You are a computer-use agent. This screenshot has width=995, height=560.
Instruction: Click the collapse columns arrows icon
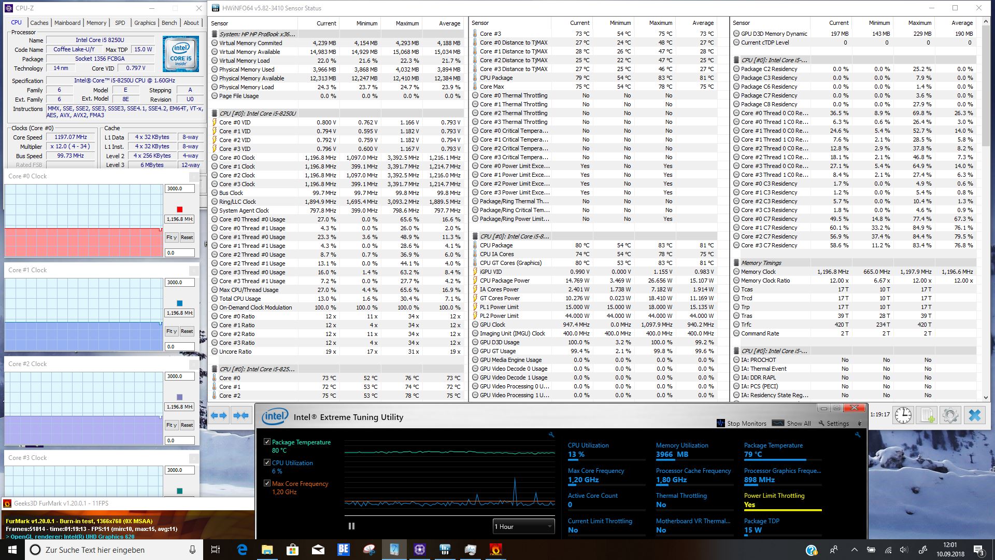[241, 415]
